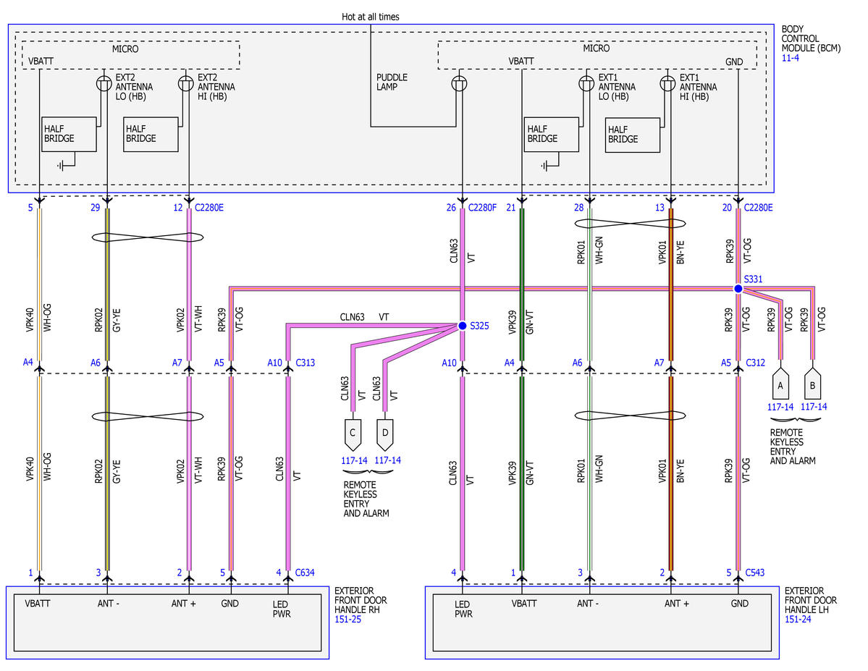
Task: Select the "BODY CONTROL MODULE (BCM)" title
Action: (811, 39)
